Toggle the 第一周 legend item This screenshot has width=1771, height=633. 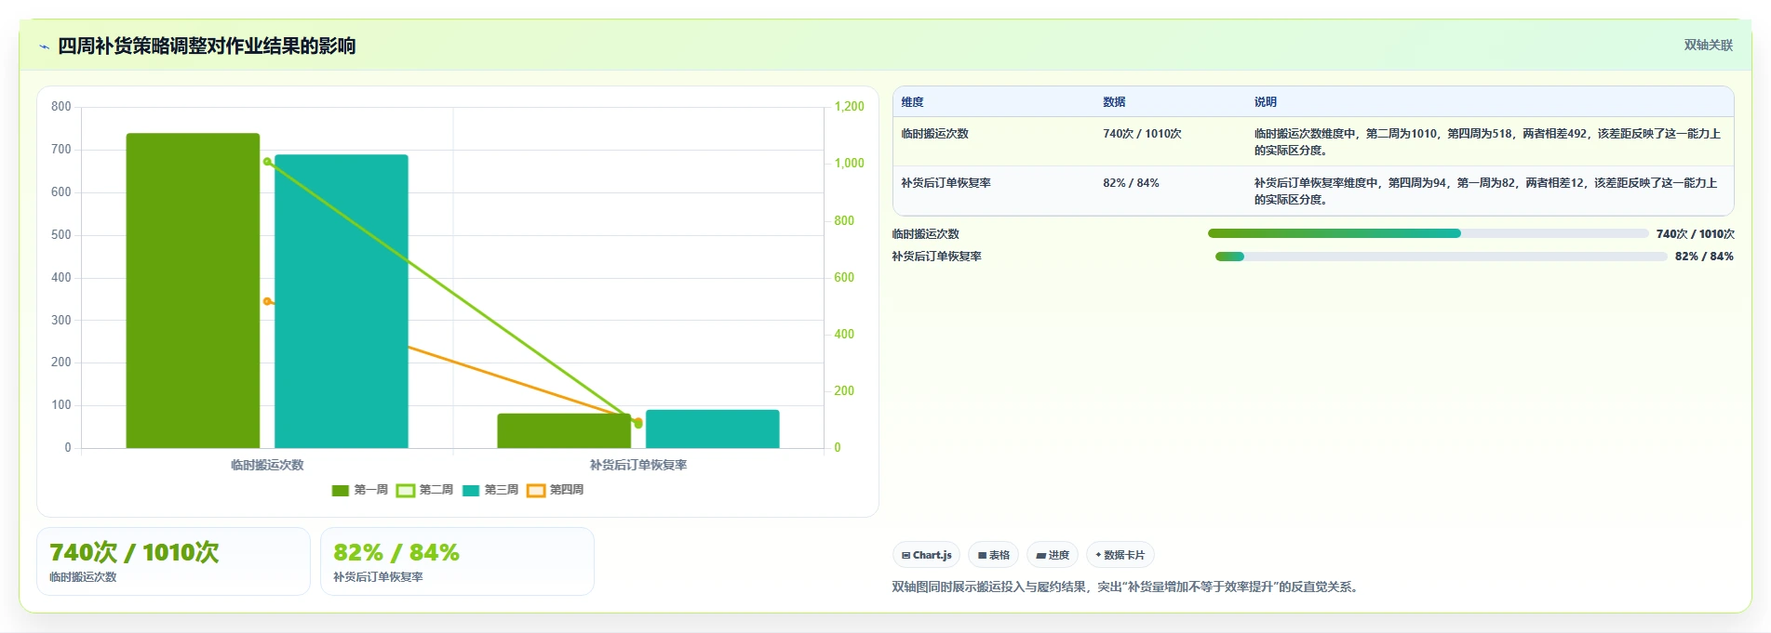[359, 490]
